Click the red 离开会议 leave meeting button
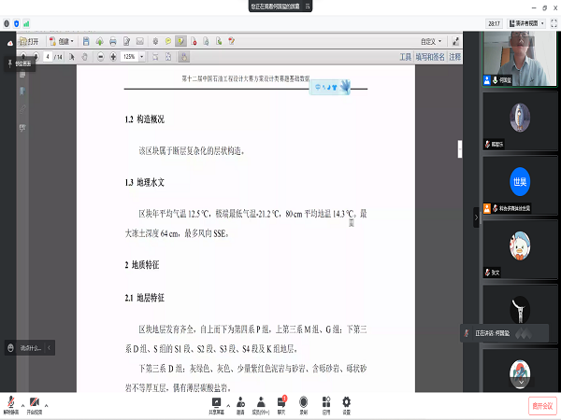This screenshot has height=420, width=561. (x=542, y=405)
